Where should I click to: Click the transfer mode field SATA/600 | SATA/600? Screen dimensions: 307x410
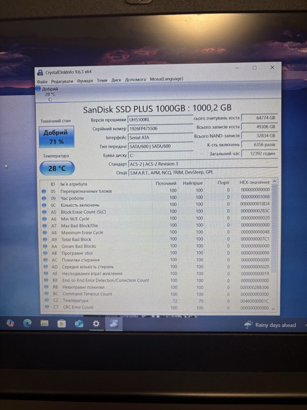pyautogui.click(x=160, y=146)
